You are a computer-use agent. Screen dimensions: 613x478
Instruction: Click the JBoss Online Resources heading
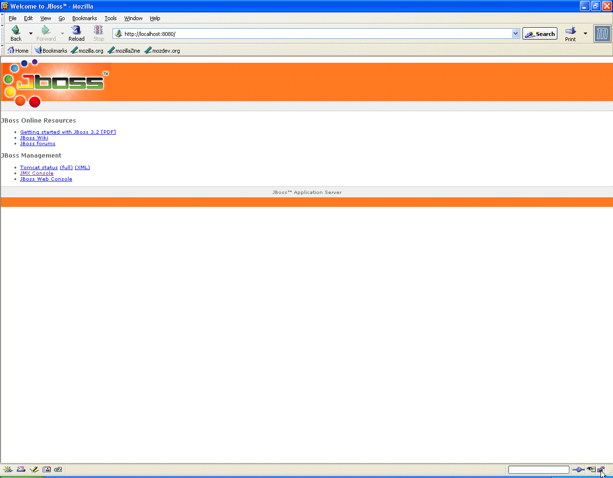coord(38,121)
